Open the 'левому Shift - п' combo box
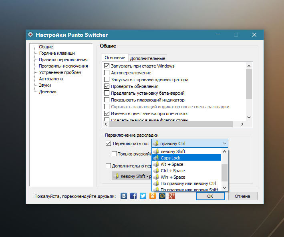284x237 pixels. pyautogui.click(x=132, y=176)
